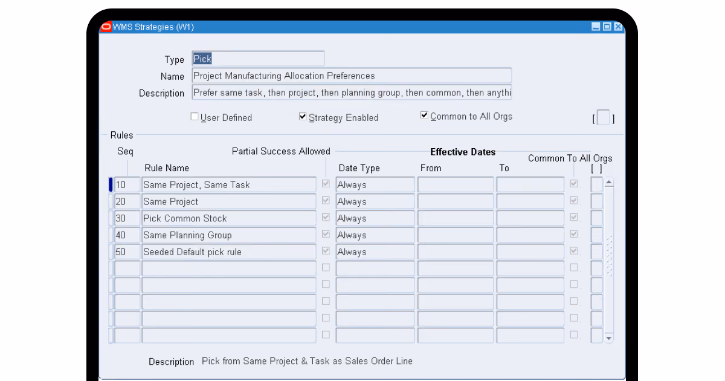The width and height of the screenshot is (725, 381).
Task: Maximize the WMS Strategies window
Action: click(x=607, y=27)
